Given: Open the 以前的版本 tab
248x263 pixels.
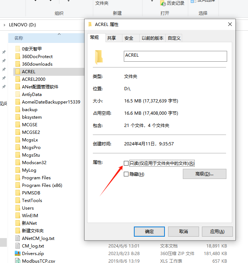Looking at the screenshot, I should 153,38.
